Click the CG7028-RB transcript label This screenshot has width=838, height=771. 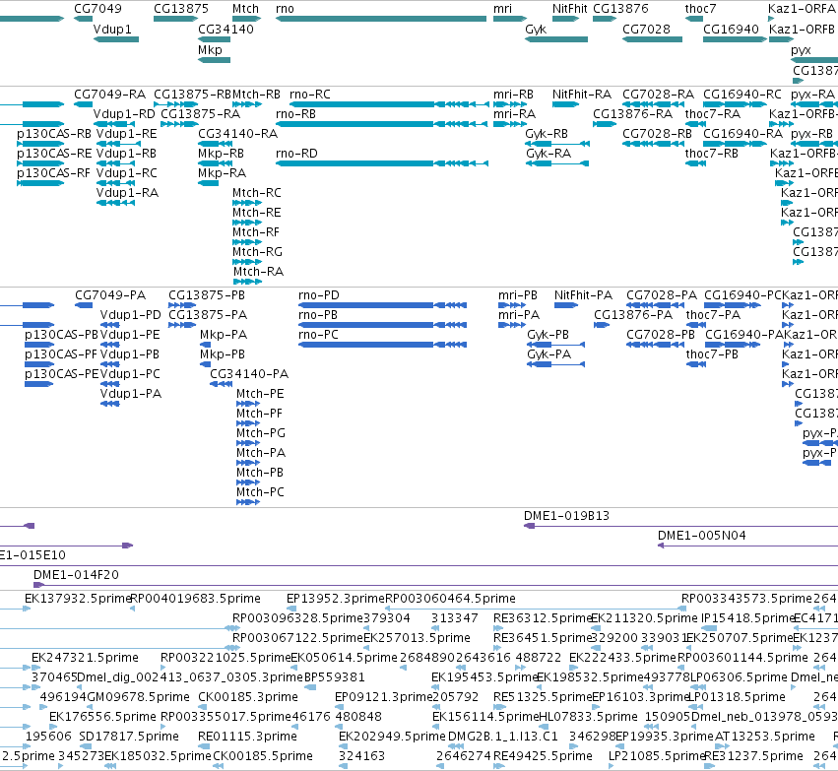(657, 134)
